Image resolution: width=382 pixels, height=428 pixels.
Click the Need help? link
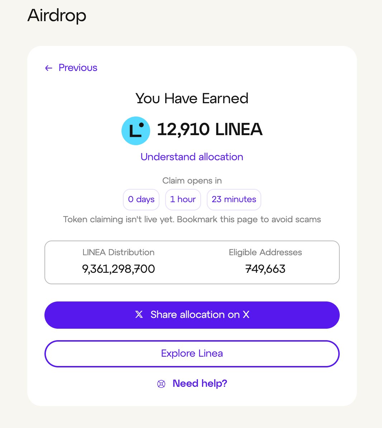tap(200, 384)
